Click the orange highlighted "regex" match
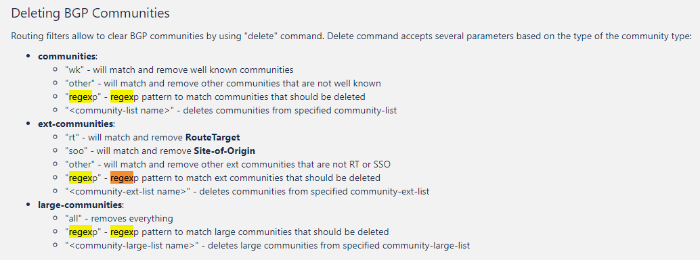The width and height of the screenshot is (700, 260). [122, 178]
